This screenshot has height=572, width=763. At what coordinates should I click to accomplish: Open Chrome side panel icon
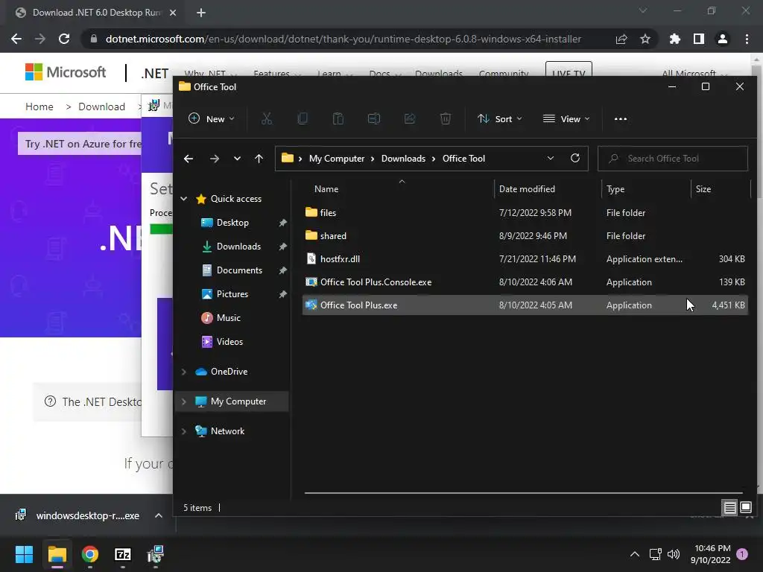click(699, 39)
